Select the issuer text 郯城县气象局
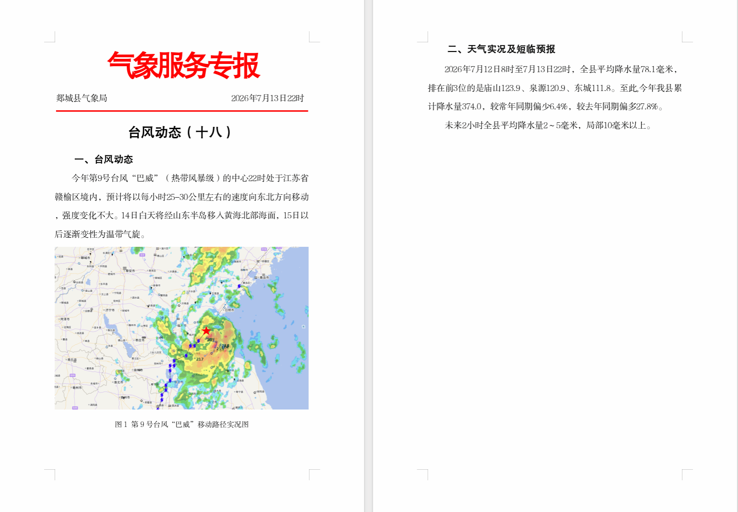738x512 pixels. pos(82,98)
